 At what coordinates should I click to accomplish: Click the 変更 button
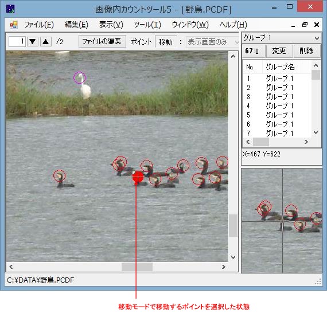[279, 51]
